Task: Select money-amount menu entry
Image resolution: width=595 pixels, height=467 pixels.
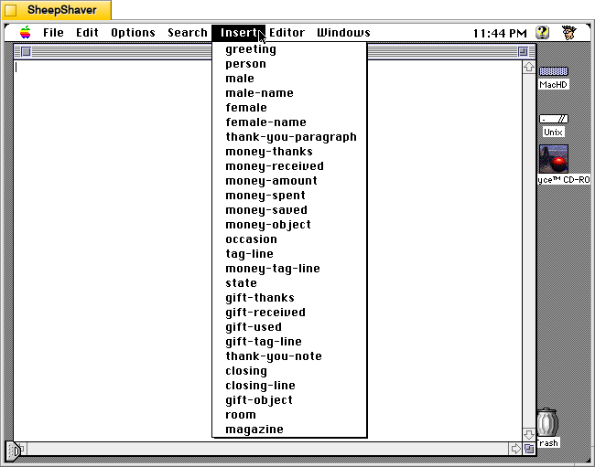Action: point(289,181)
